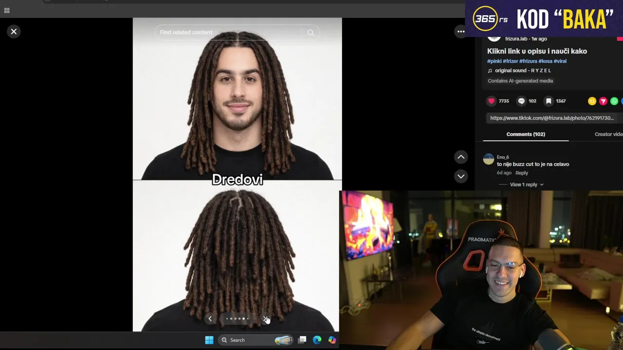Launch Microsoft Edge from the taskbar
The width and height of the screenshot is (623, 350).
317,340
